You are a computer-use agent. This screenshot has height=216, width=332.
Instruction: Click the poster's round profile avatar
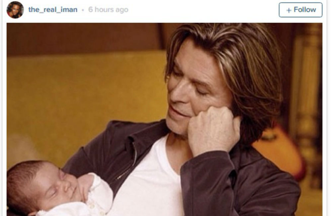[x=15, y=10]
